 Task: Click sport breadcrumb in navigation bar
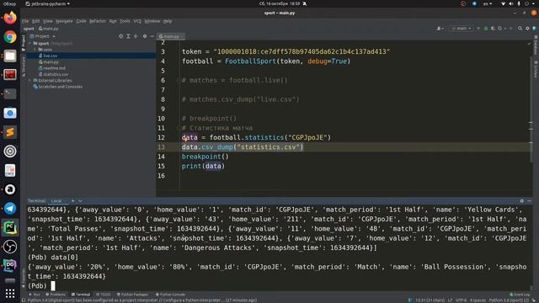coord(29,29)
